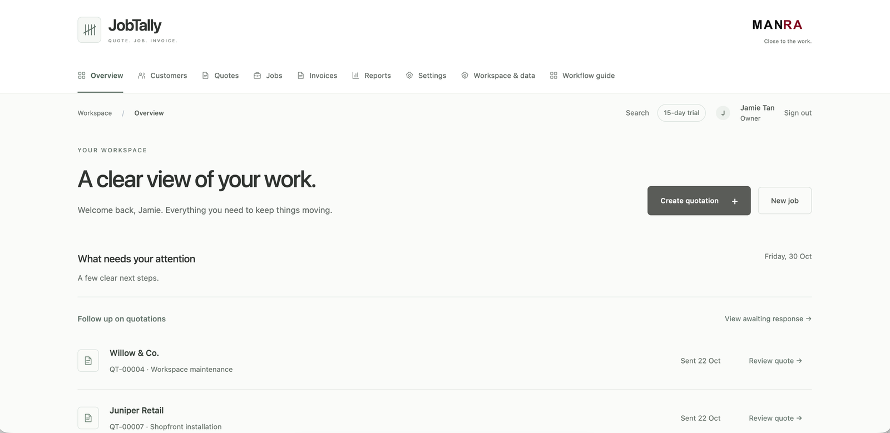Click the Search link
This screenshot has height=433, width=890.
click(x=637, y=113)
